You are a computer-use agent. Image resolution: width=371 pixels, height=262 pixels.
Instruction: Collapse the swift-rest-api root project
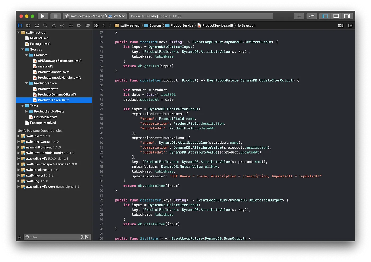(19, 33)
